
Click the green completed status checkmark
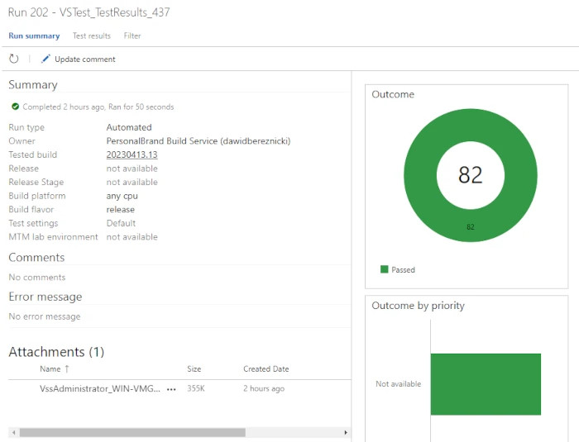point(15,107)
